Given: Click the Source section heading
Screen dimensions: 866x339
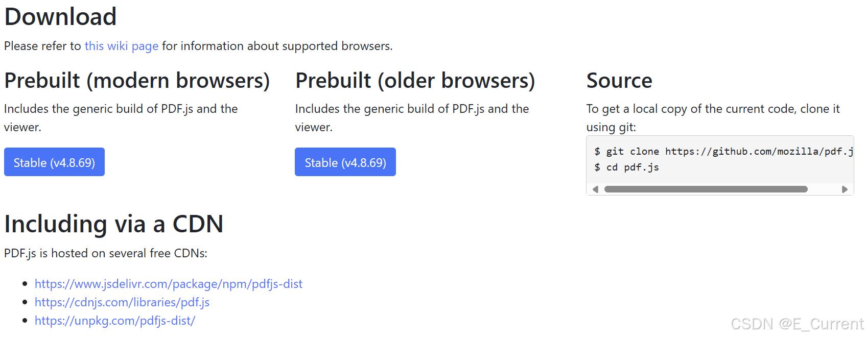Looking at the screenshot, I should 619,81.
